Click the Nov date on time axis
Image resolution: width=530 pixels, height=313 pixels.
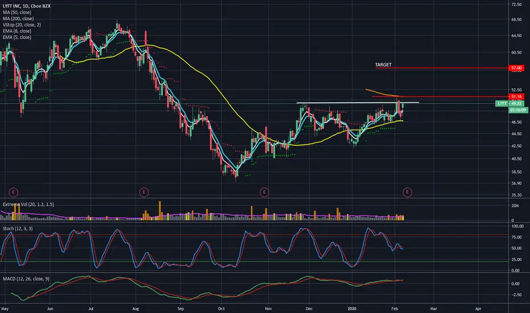pos(268,308)
